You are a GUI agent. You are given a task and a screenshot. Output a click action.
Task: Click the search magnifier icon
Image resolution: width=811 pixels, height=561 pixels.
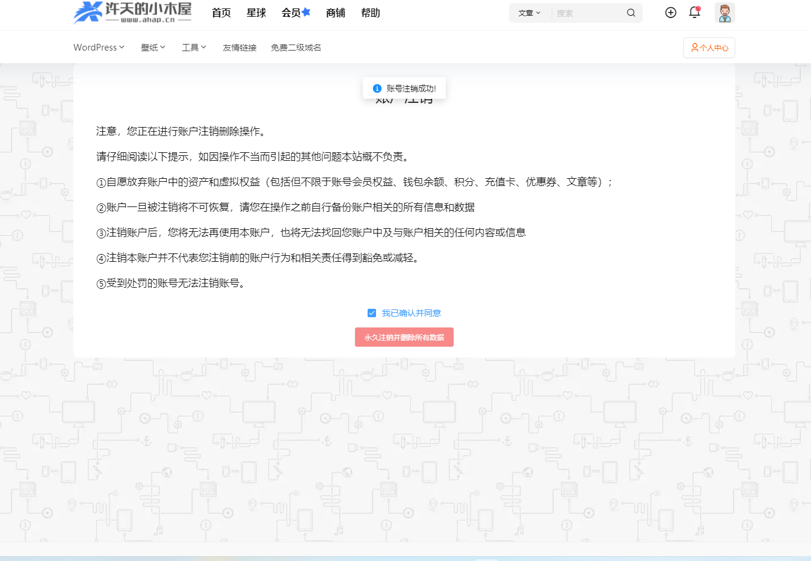coord(631,13)
